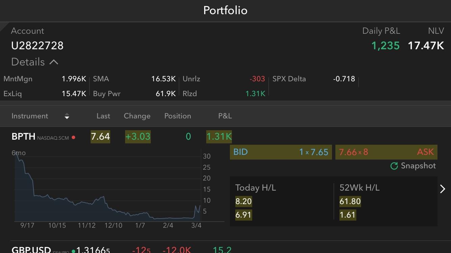Tap the Daily P&L value 1,235
Screen dimensions: 451x253
coord(385,46)
